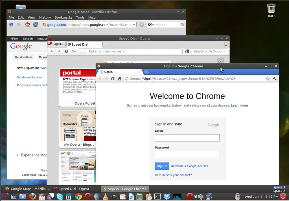
Task: Open Gmail from the bottom panel
Action: [42, 196]
